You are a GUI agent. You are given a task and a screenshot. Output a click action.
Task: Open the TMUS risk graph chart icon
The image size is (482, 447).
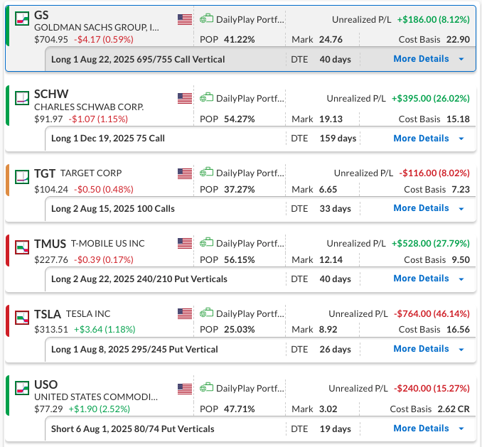(x=22, y=247)
